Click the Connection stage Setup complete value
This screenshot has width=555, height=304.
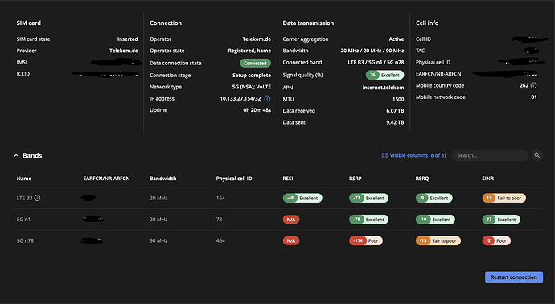pyautogui.click(x=252, y=75)
